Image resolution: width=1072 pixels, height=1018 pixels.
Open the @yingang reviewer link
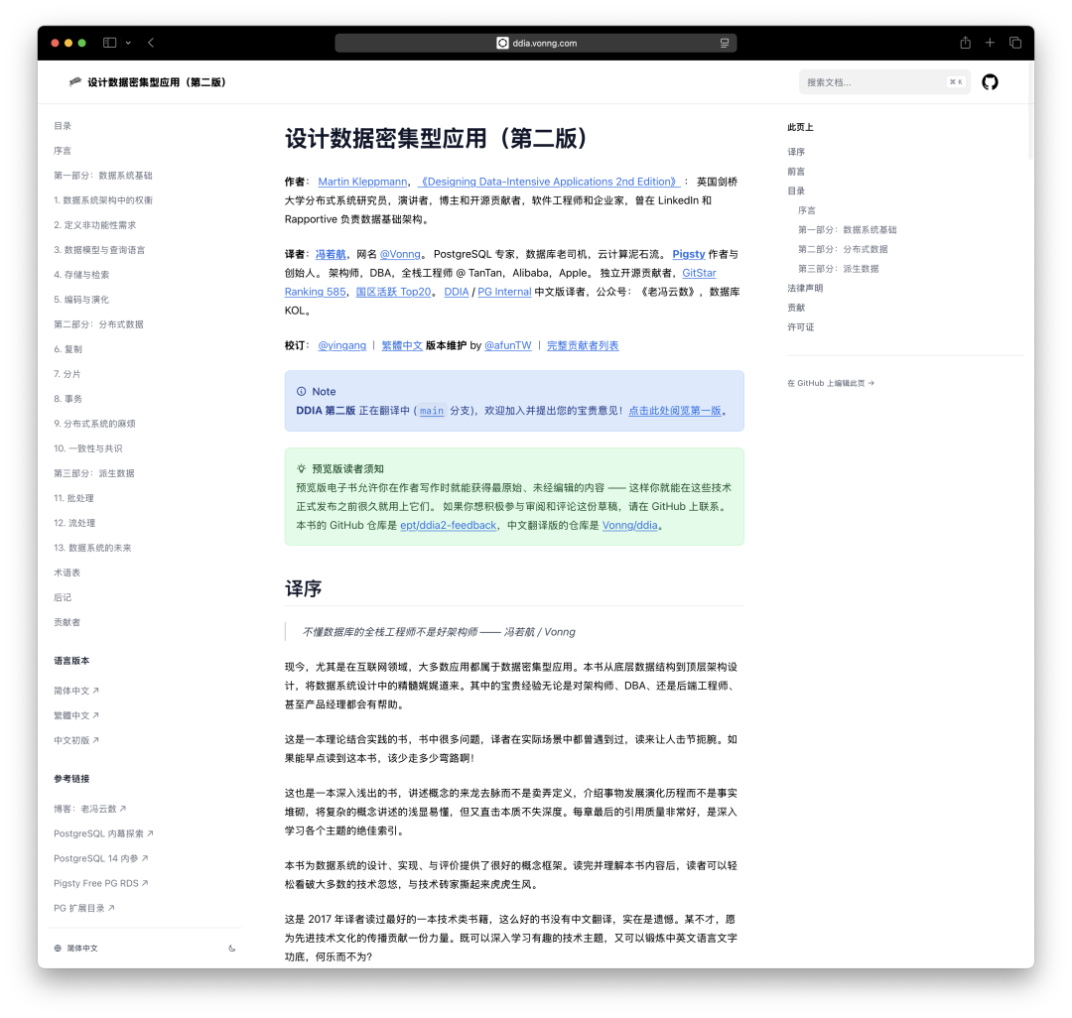pos(341,345)
